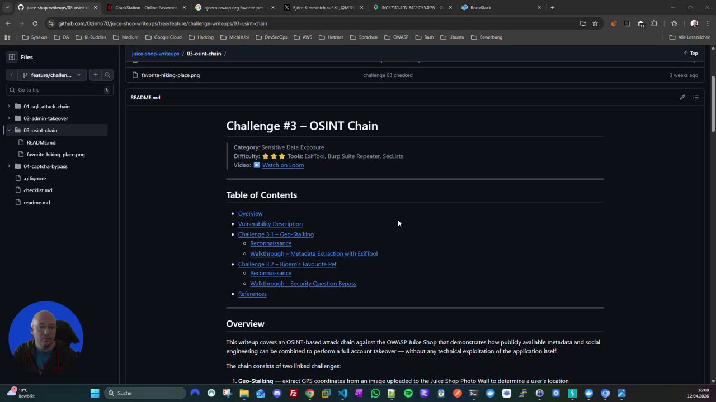This screenshot has width=716, height=402.
Task: Go back with the browser back arrow
Action: coord(8,23)
